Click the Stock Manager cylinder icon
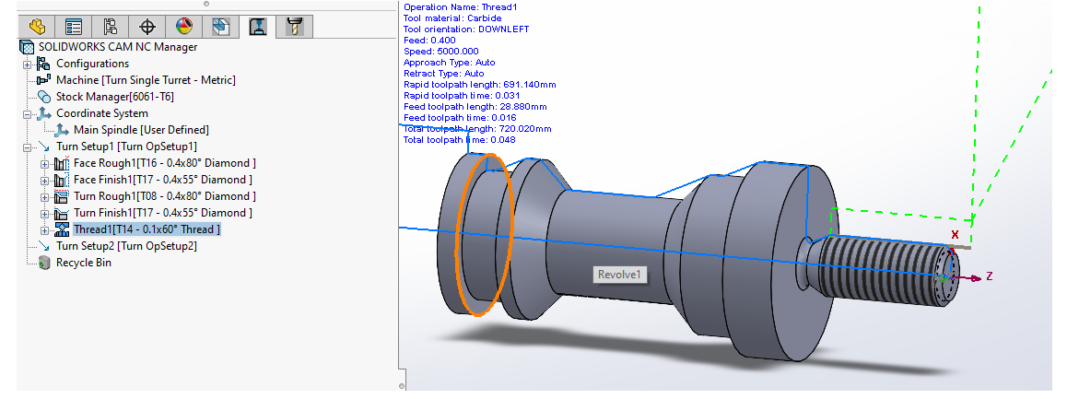Image resolution: width=1067 pixels, height=399 pixels. tap(44, 97)
